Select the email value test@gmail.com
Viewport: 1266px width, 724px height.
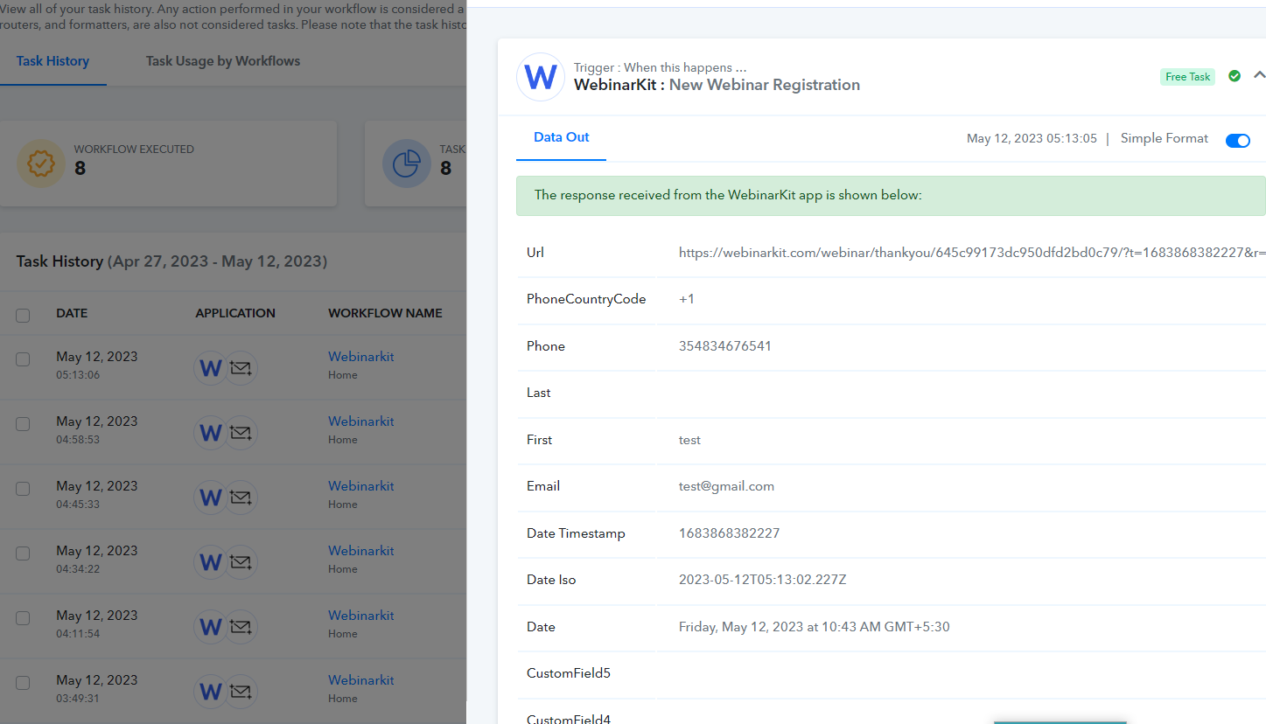[726, 486]
